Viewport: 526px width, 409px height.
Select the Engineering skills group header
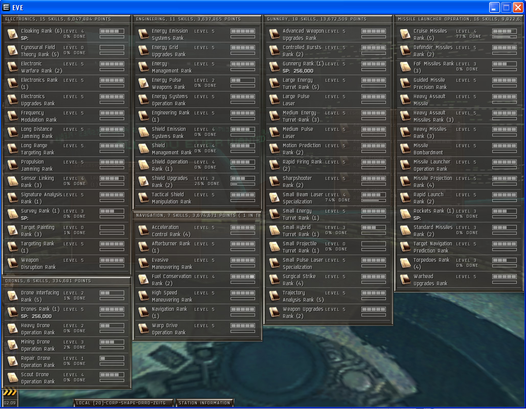point(197,19)
